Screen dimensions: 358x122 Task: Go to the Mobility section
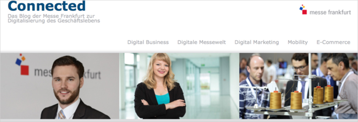pyautogui.click(x=297, y=42)
